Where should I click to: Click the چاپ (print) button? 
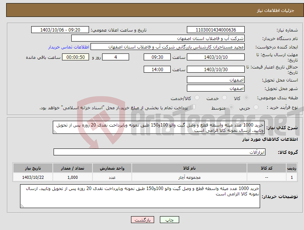point(169,220)
